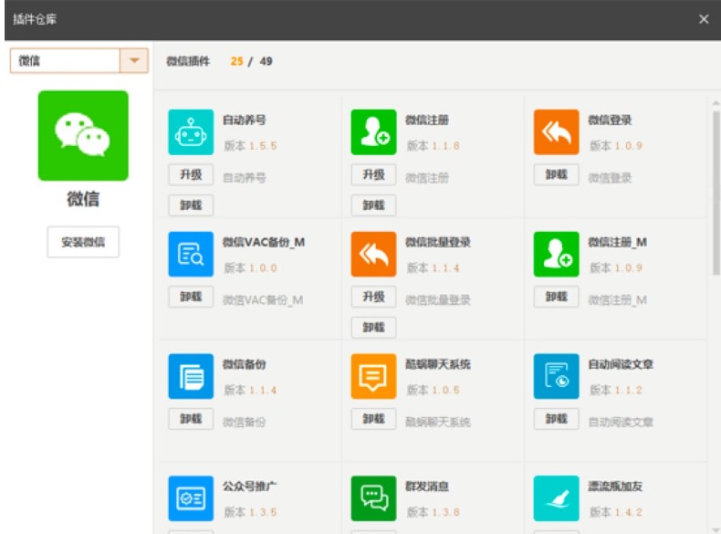Click the large WeChat logo thumbnail
Screen dimensions: 721x534
tap(83, 135)
